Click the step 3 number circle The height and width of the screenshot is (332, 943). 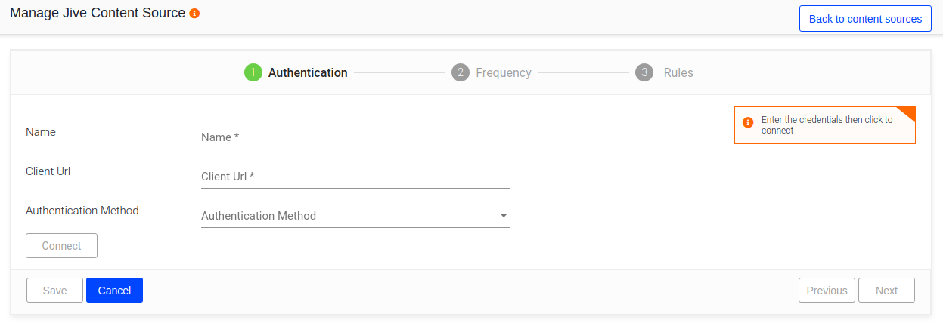pos(644,72)
